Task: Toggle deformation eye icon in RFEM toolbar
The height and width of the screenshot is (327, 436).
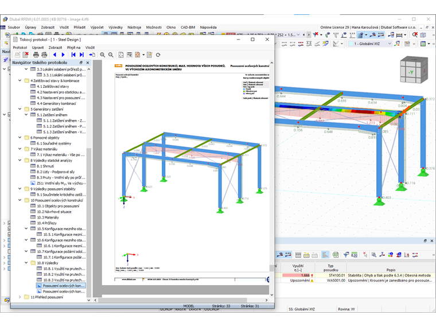Action: coord(373,34)
